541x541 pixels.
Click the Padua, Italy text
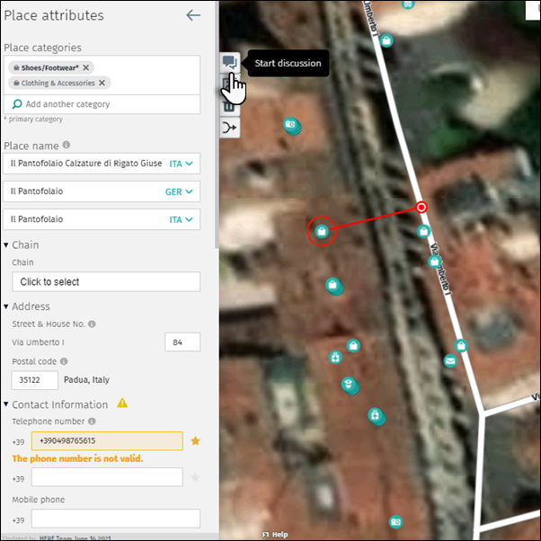(x=86, y=380)
